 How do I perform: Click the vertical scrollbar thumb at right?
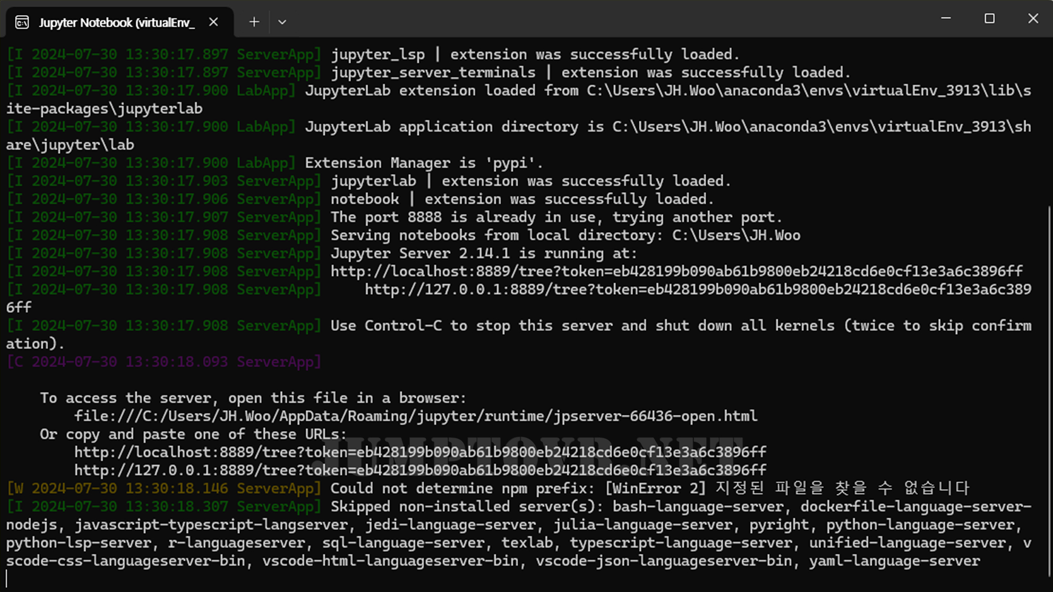[x=1049, y=392]
